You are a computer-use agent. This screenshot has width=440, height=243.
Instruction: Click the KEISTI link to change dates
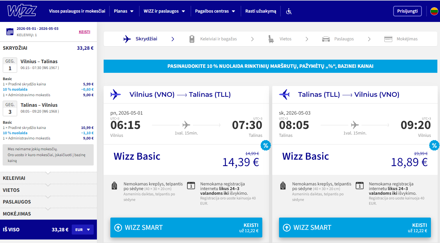coord(85,32)
